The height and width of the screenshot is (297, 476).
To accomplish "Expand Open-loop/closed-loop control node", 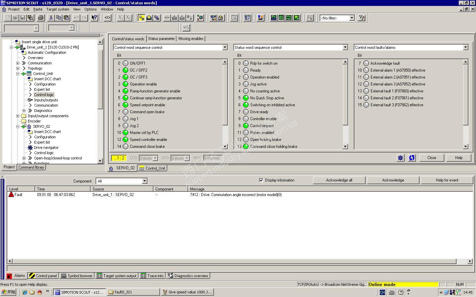I will 24,158.
